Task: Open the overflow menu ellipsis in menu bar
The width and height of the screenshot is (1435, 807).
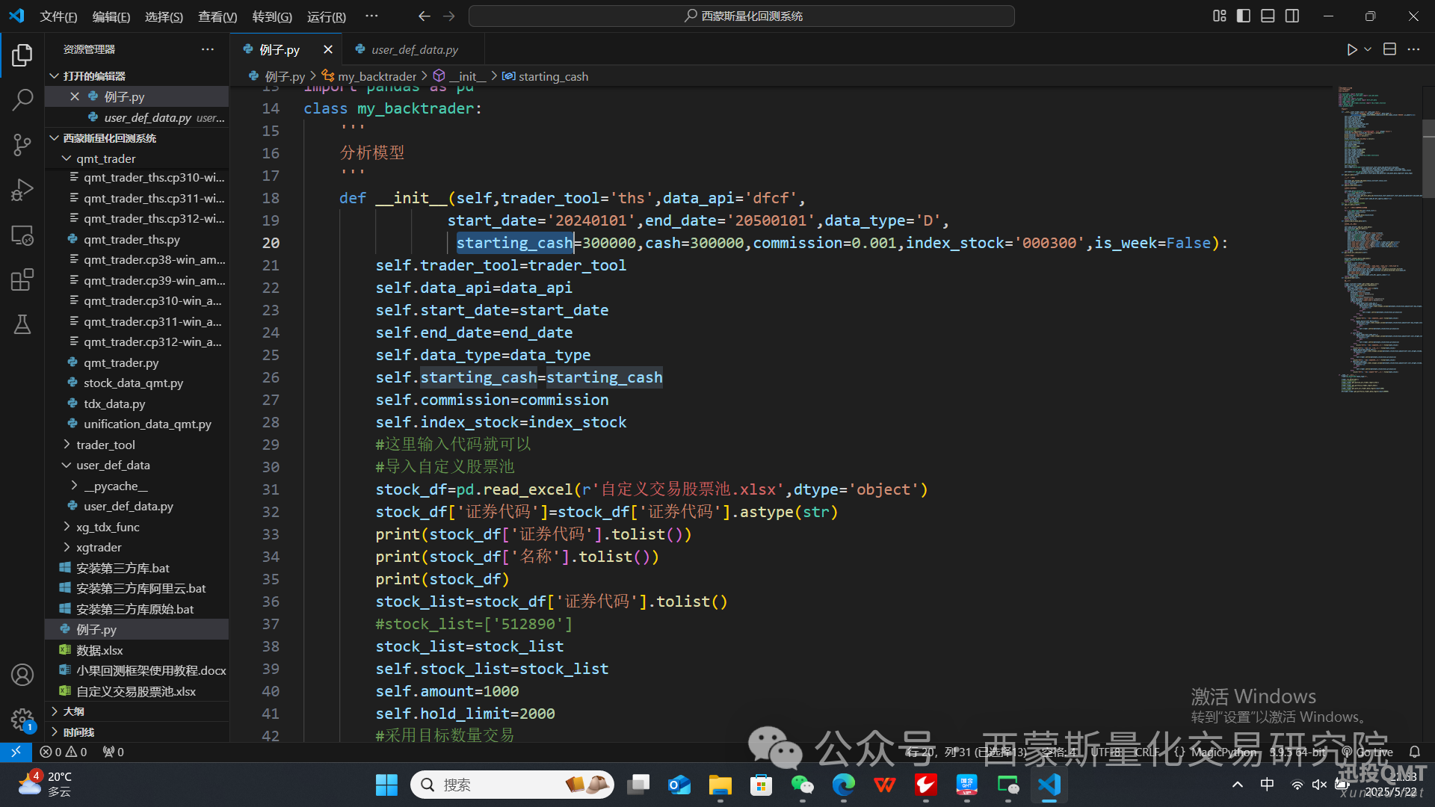Action: coord(371,16)
